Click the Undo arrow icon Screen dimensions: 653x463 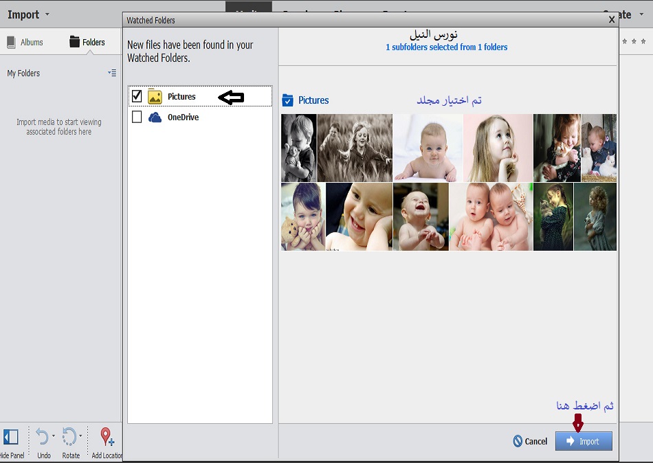pyautogui.click(x=42, y=437)
